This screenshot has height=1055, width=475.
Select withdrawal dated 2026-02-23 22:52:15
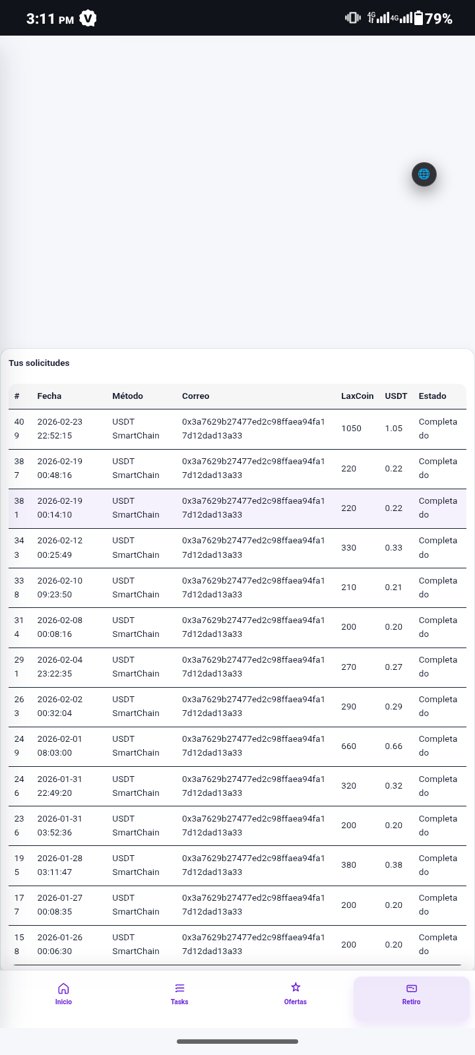[x=60, y=429]
